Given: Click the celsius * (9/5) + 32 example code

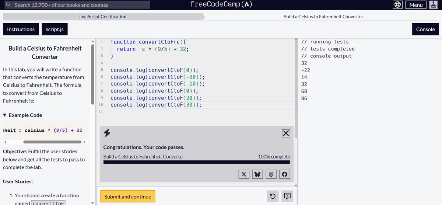Looking at the screenshot, I should (x=53, y=130).
